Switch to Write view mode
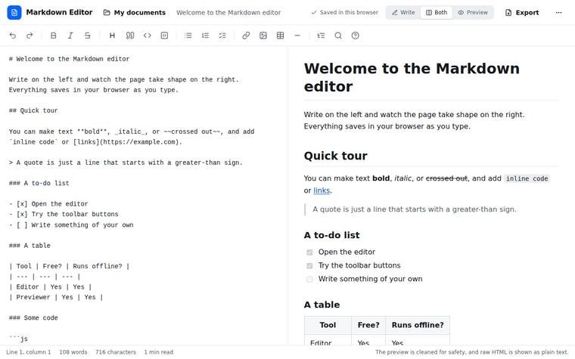This screenshot has width=575, height=359. tap(403, 12)
